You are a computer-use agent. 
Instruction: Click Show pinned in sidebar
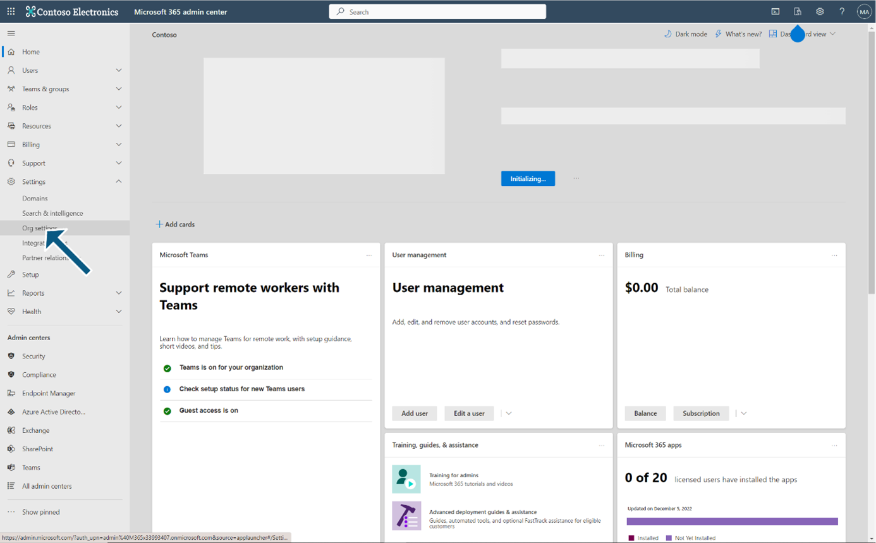pyautogui.click(x=41, y=512)
